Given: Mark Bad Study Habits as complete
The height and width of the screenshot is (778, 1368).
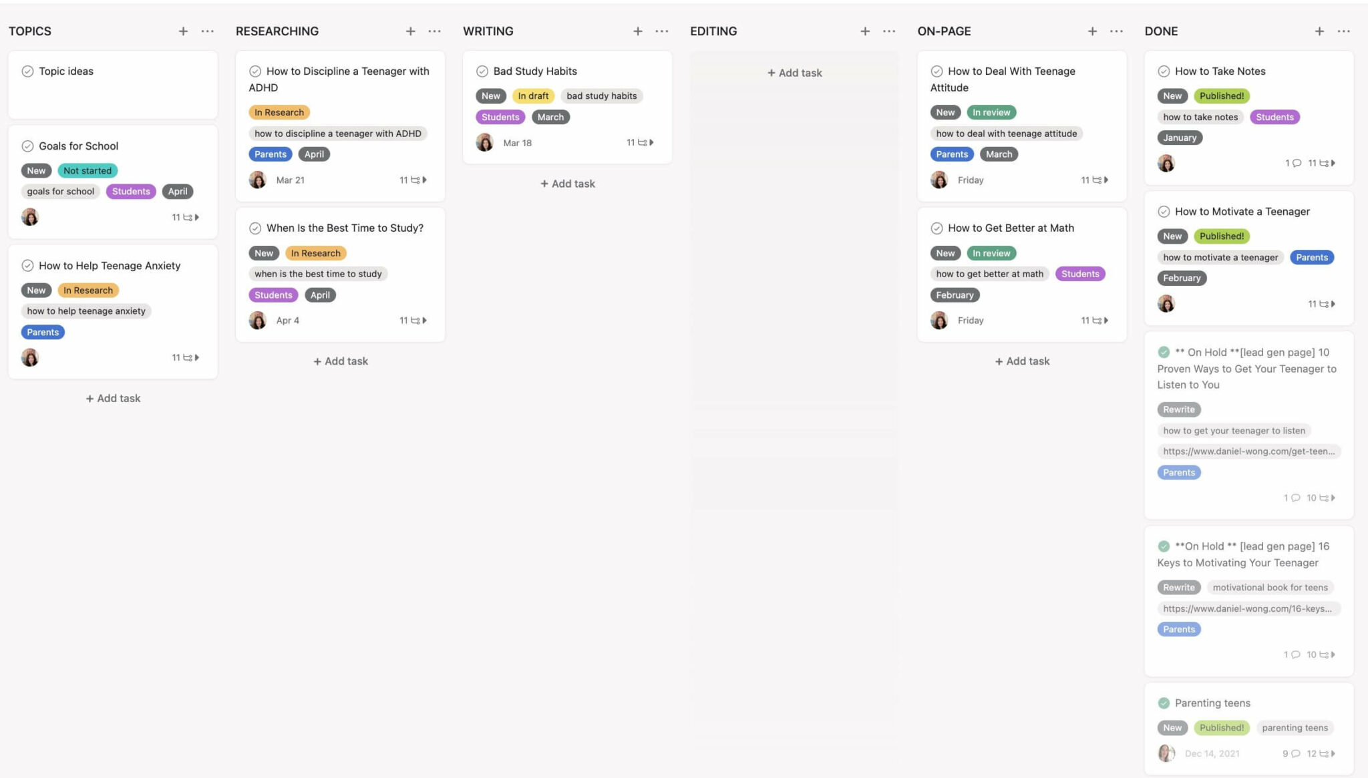Looking at the screenshot, I should 483,71.
